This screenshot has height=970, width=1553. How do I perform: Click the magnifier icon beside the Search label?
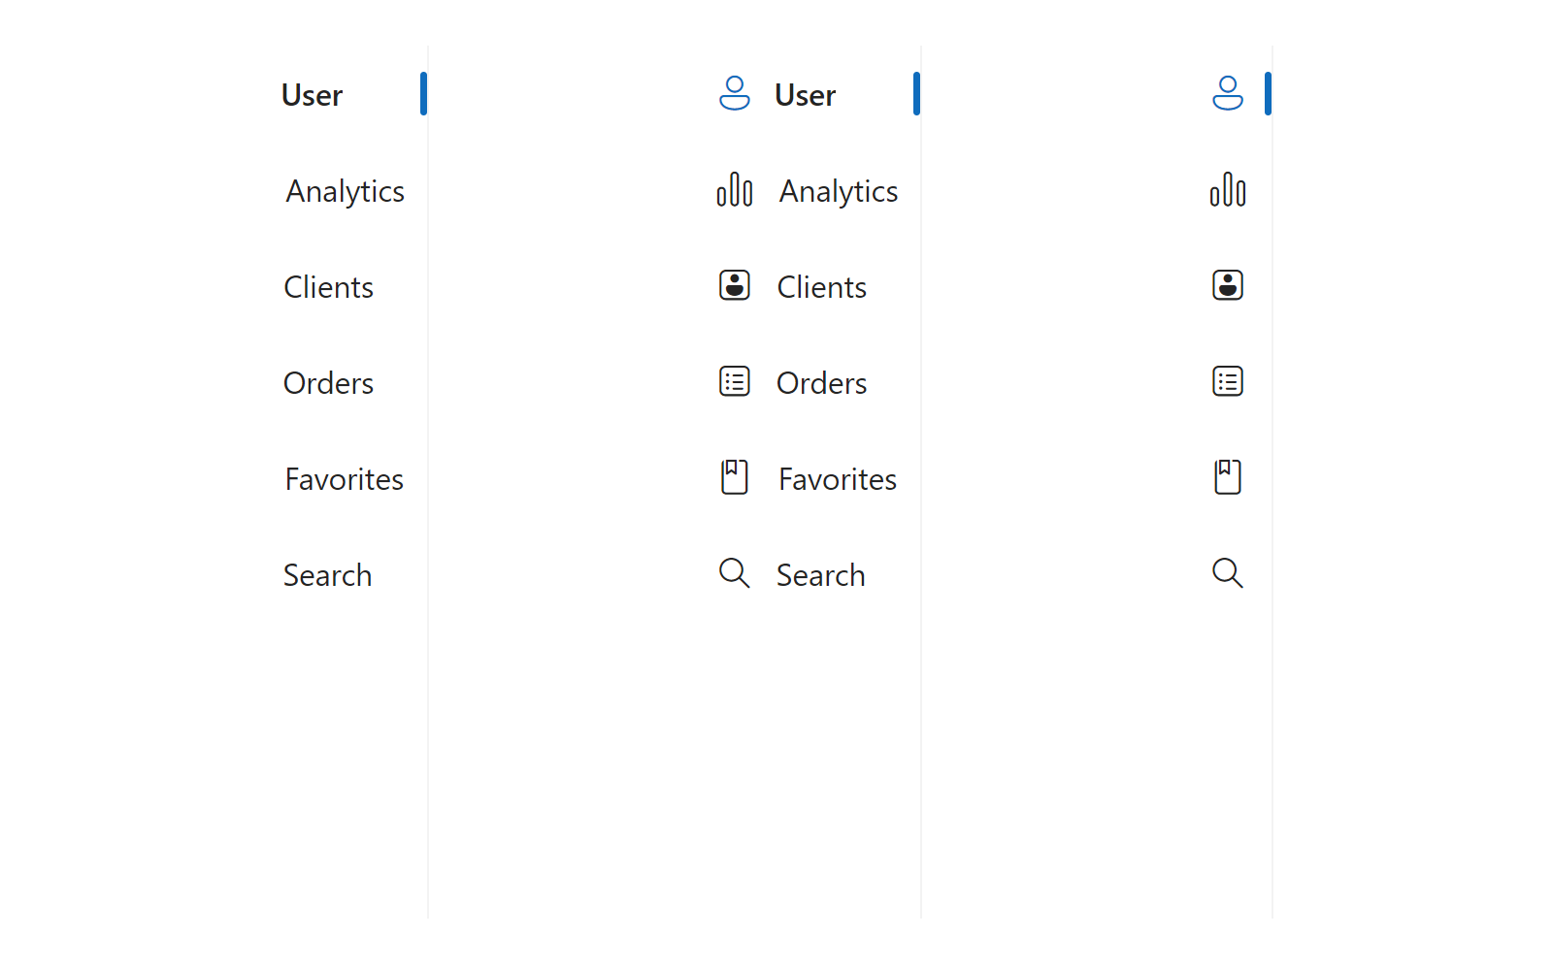click(x=735, y=573)
